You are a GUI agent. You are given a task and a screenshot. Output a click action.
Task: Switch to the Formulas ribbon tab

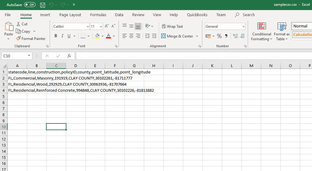(98, 15)
